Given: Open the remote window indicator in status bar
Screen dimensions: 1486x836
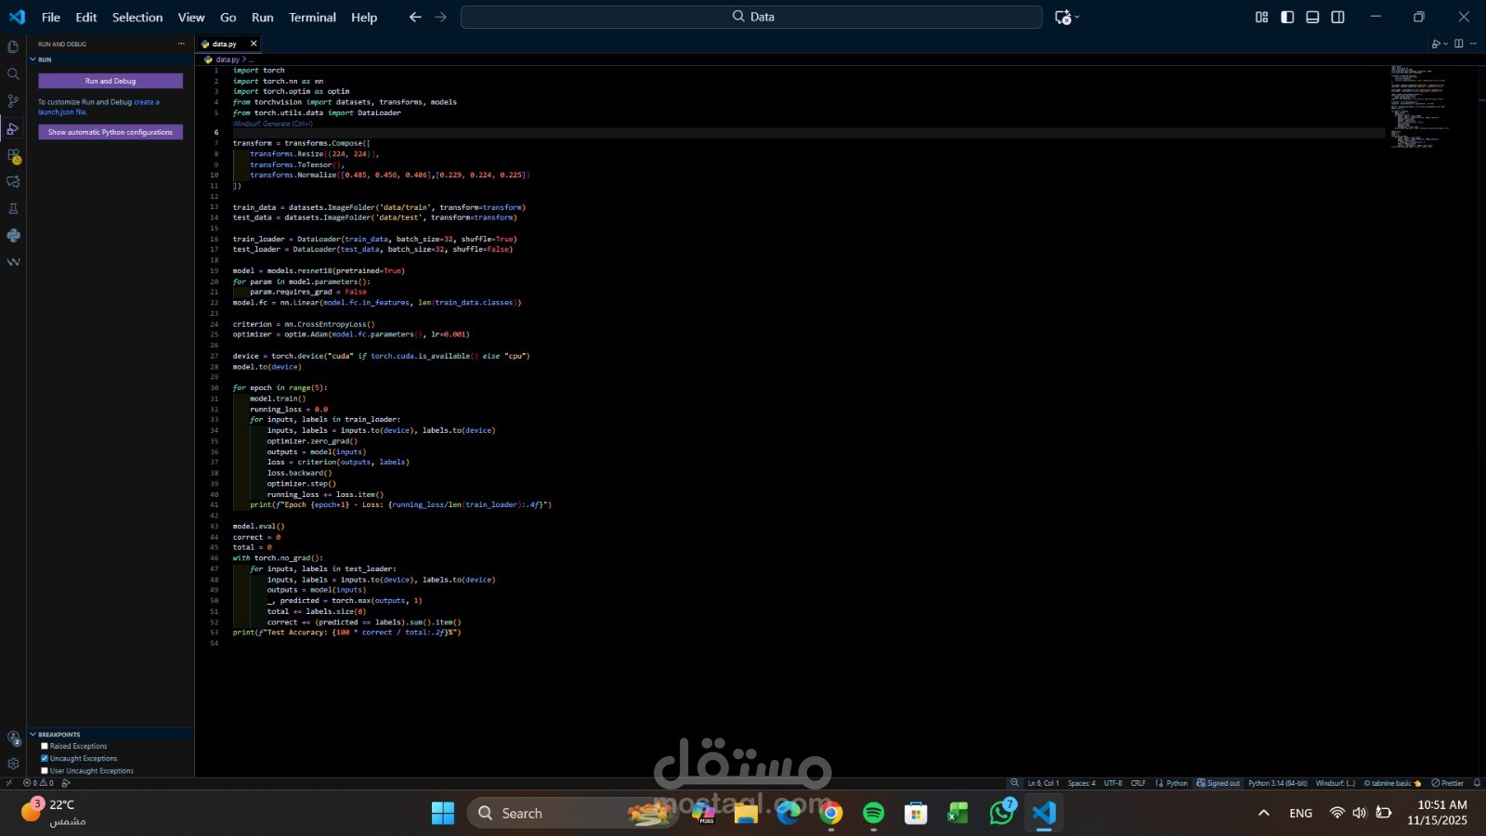Looking at the screenshot, I should tap(9, 783).
